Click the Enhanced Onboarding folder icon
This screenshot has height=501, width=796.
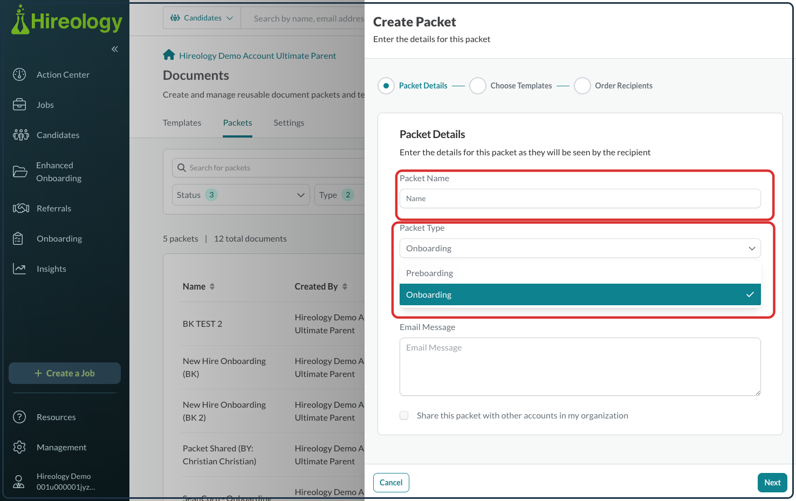(x=20, y=171)
